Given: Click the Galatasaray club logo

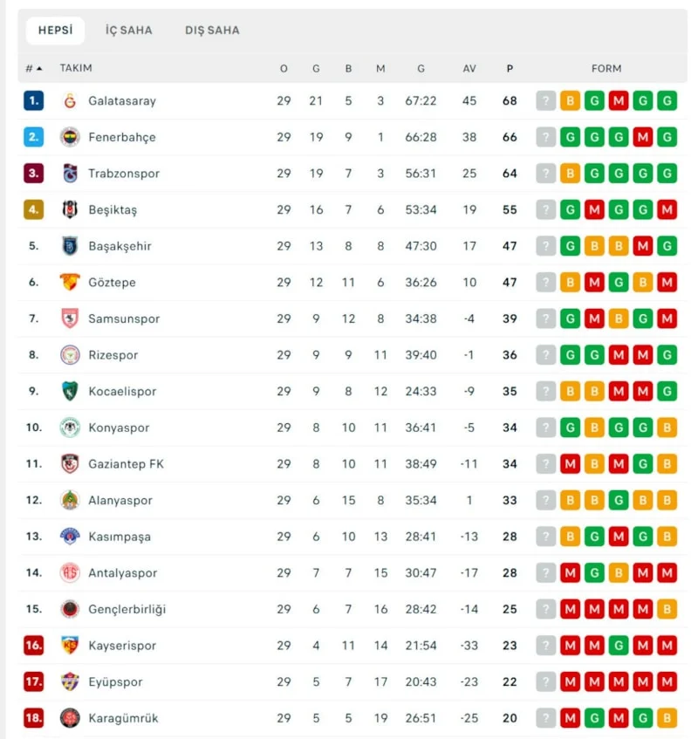Looking at the screenshot, I should click(x=70, y=101).
